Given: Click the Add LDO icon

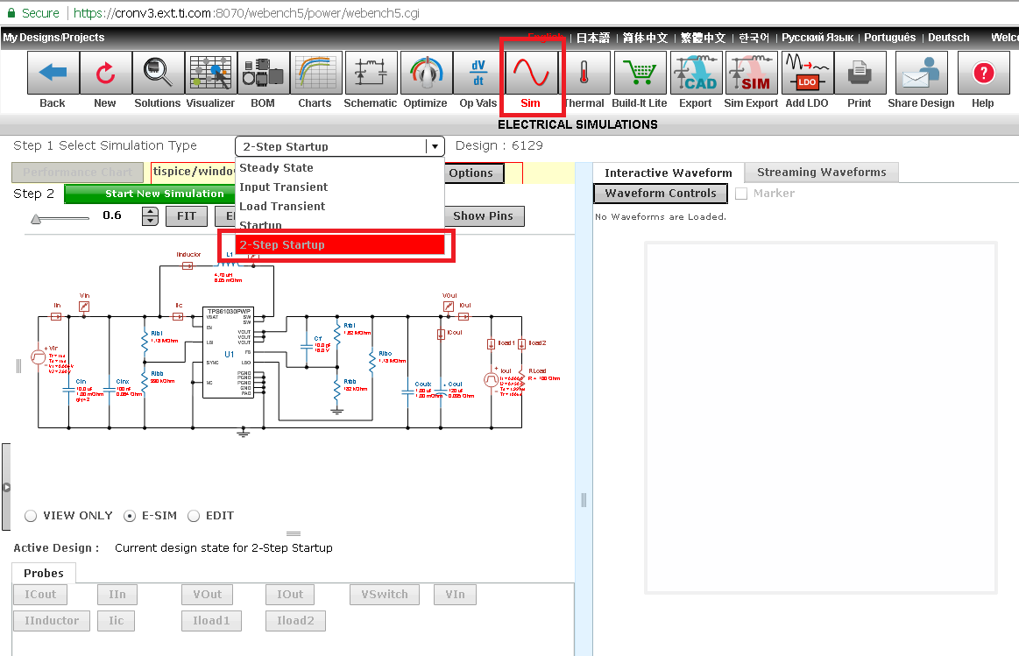Looking at the screenshot, I should (x=807, y=74).
